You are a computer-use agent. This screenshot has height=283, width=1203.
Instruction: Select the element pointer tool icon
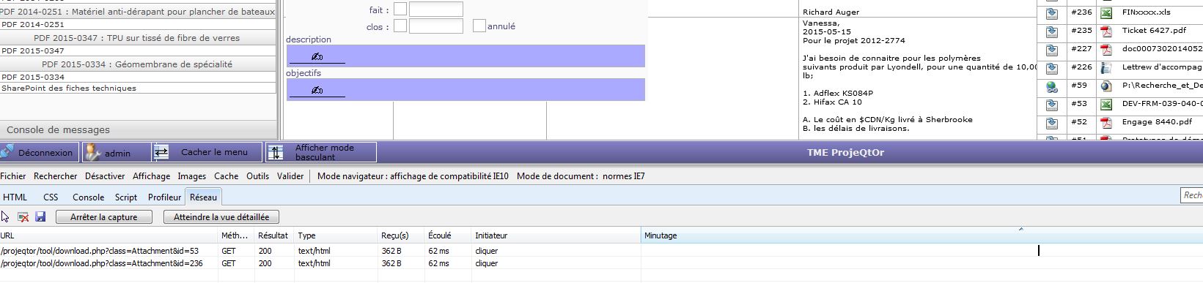click(6, 217)
